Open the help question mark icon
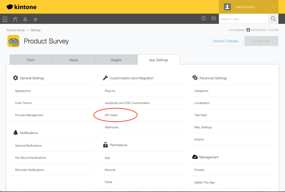 tap(214, 18)
